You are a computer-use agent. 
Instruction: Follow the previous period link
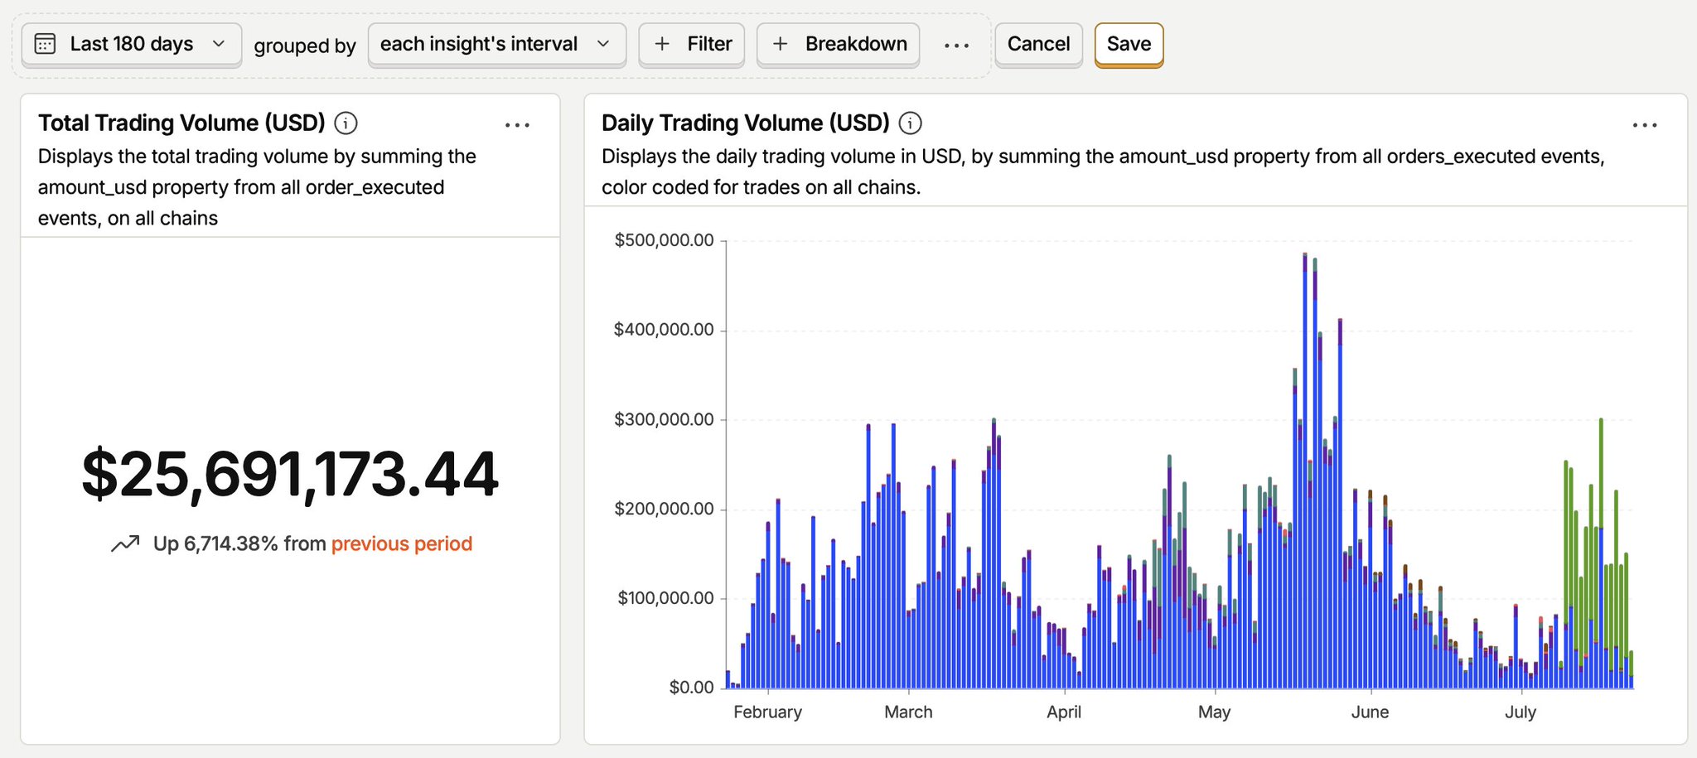click(402, 543)
